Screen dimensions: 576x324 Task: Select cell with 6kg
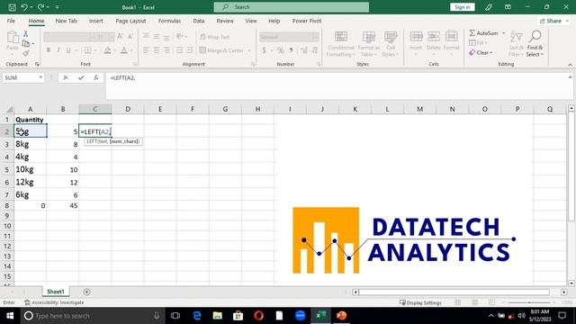pos(30,194)
